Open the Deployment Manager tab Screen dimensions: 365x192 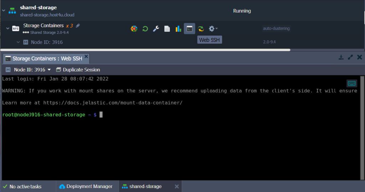[86, 186]
